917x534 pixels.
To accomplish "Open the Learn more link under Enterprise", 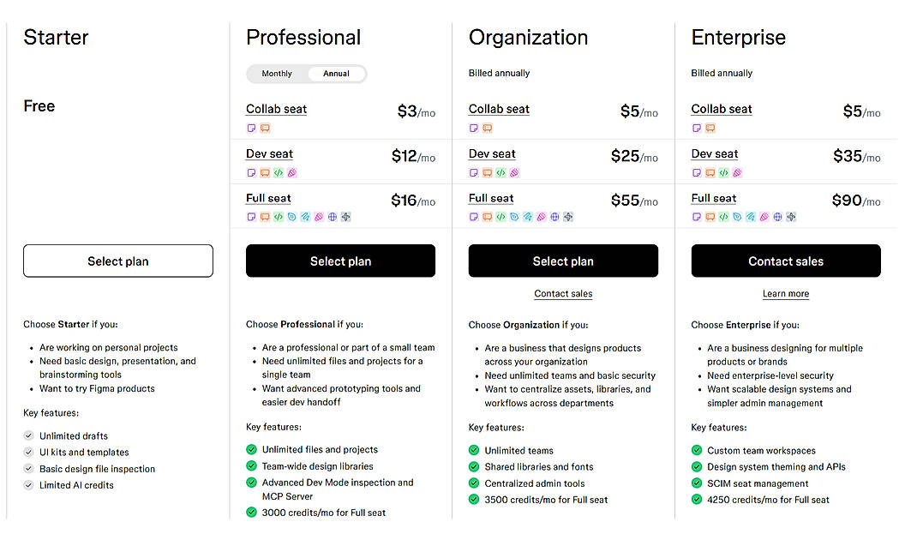I will [785, 293].
